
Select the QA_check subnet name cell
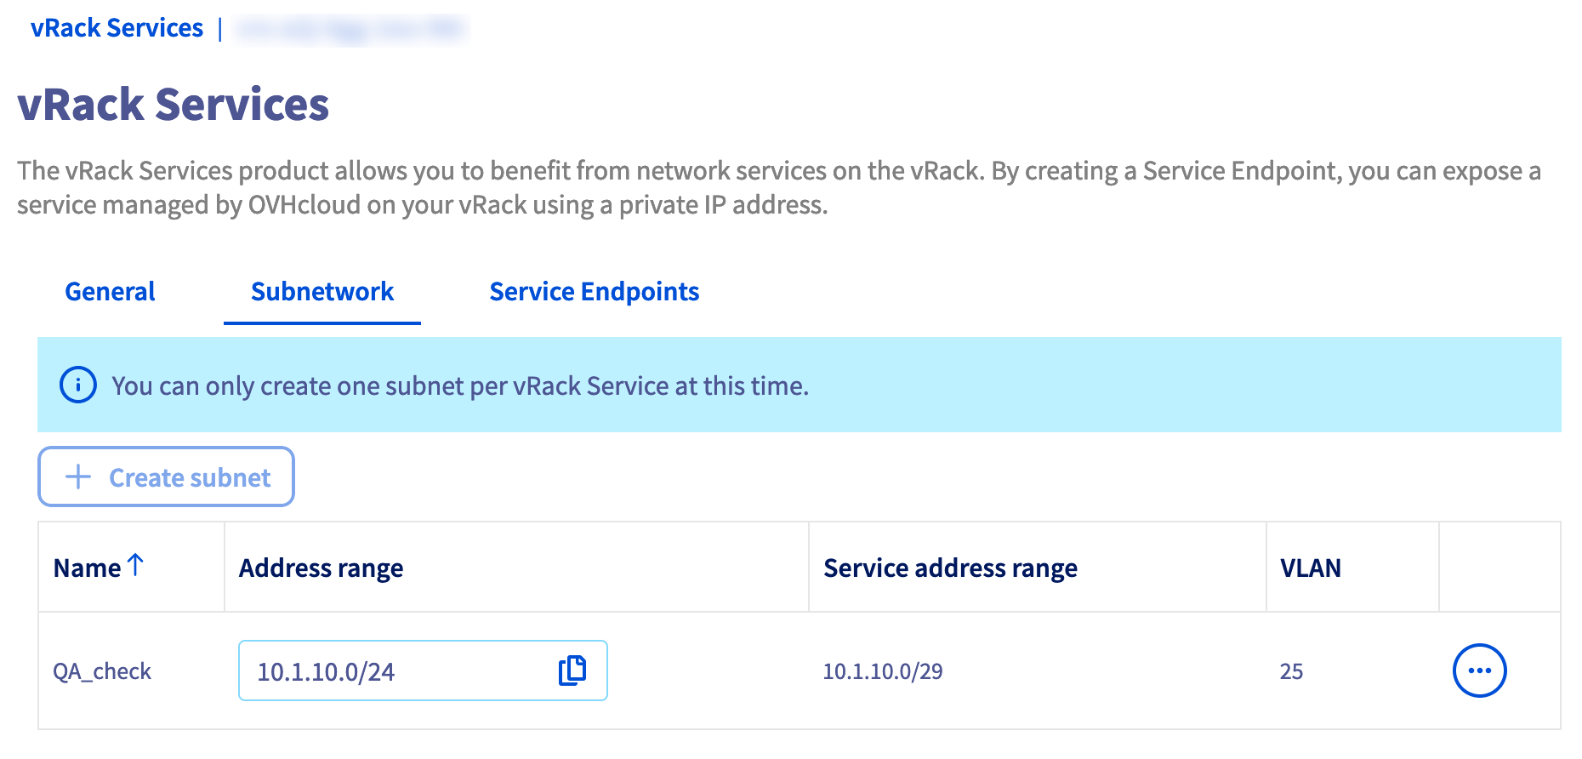pyautogui.click(x=102, y=671)
